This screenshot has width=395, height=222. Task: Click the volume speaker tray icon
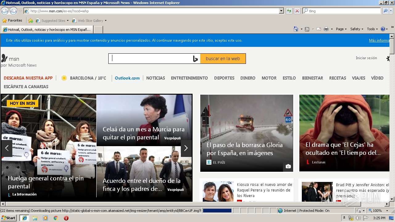[358, 218]
